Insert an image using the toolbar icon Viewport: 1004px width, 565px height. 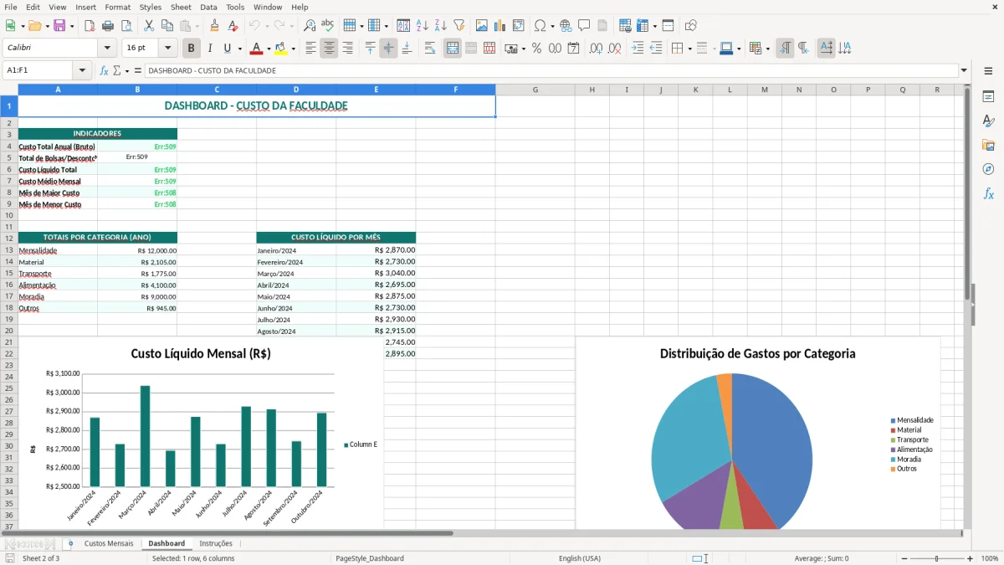(482, 26)
